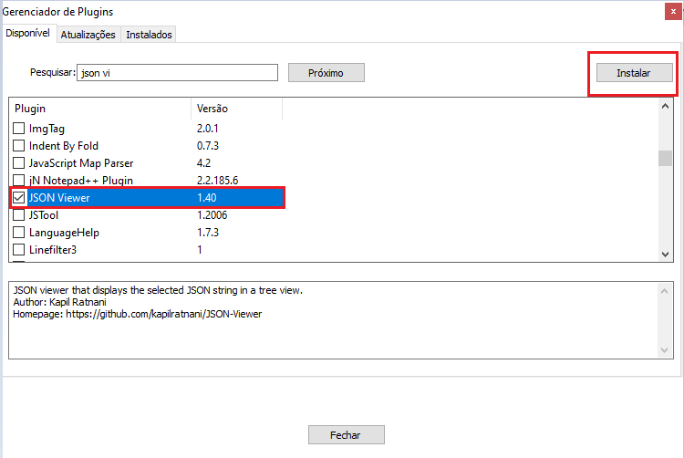The image size is (684, 458).
Task: Click the Versão column header
Action: pyautogui.click(x=237, y=109)
